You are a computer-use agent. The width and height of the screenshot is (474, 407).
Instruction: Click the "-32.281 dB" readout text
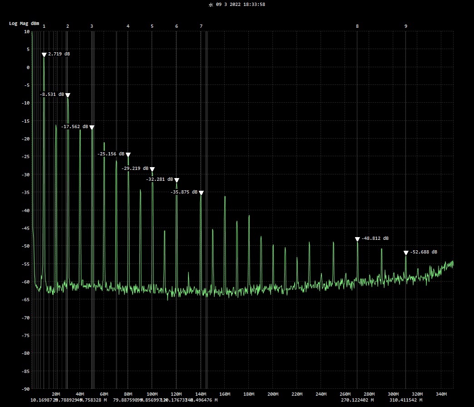point(160,179)
